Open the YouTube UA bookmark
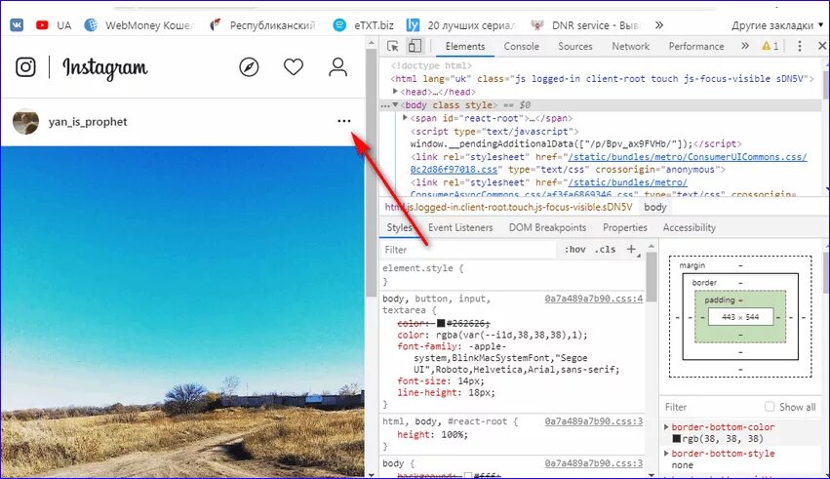Screen dimensions: 830x479 pyautogui.click(x=54, y=24)
